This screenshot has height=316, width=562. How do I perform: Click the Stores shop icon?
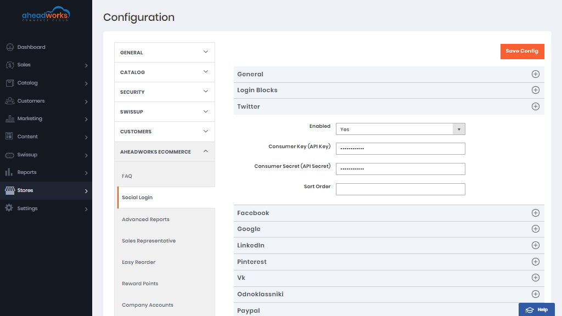tap(10, 190)
